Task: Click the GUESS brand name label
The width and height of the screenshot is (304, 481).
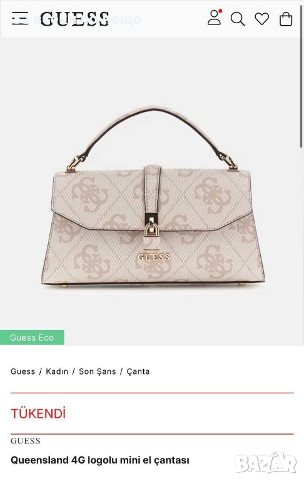Action: click(x=26, y=441)
